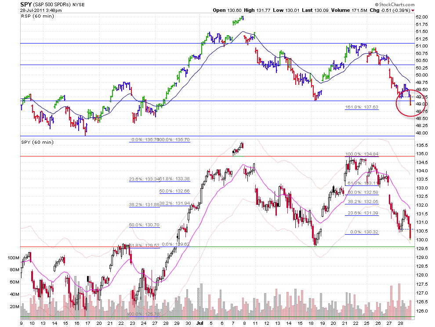Click the SPY (60 min) panel label
Screen dimensions: 435x327
tap(37, 142)
